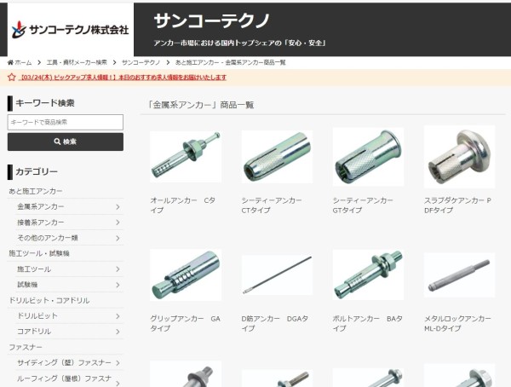Open ボルトアンカー BAタイプ product title link
Screen dimensions: 511x387
coord(367,323)
